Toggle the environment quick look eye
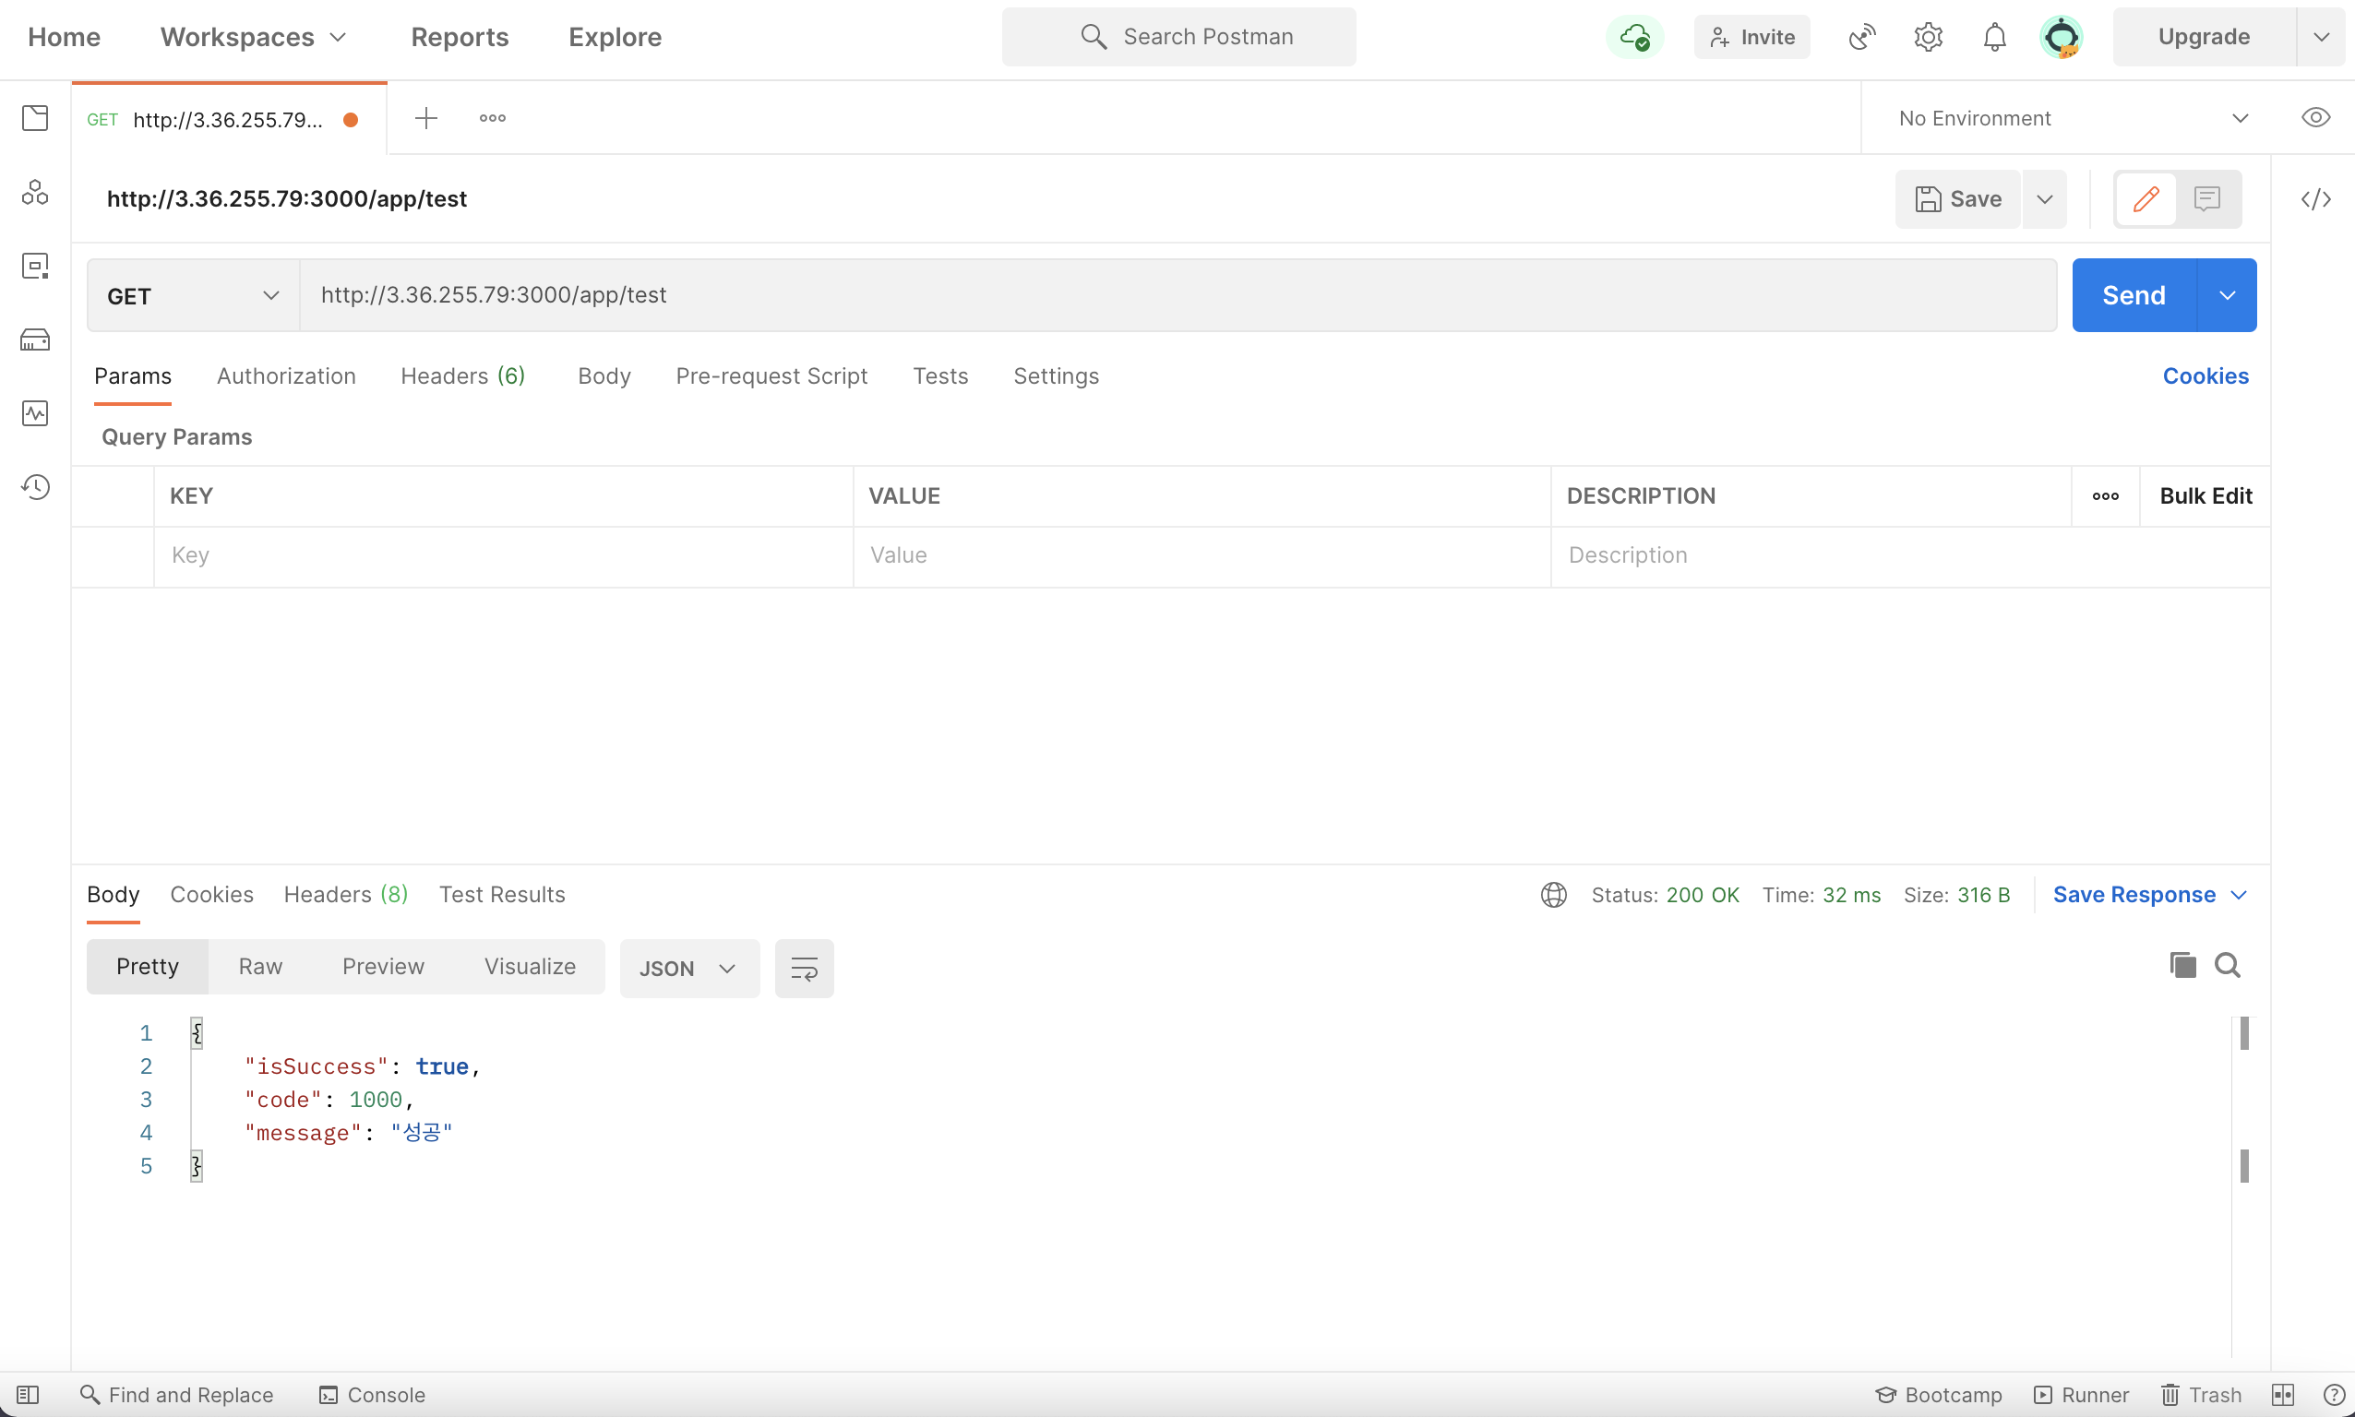 [2315, 118]
